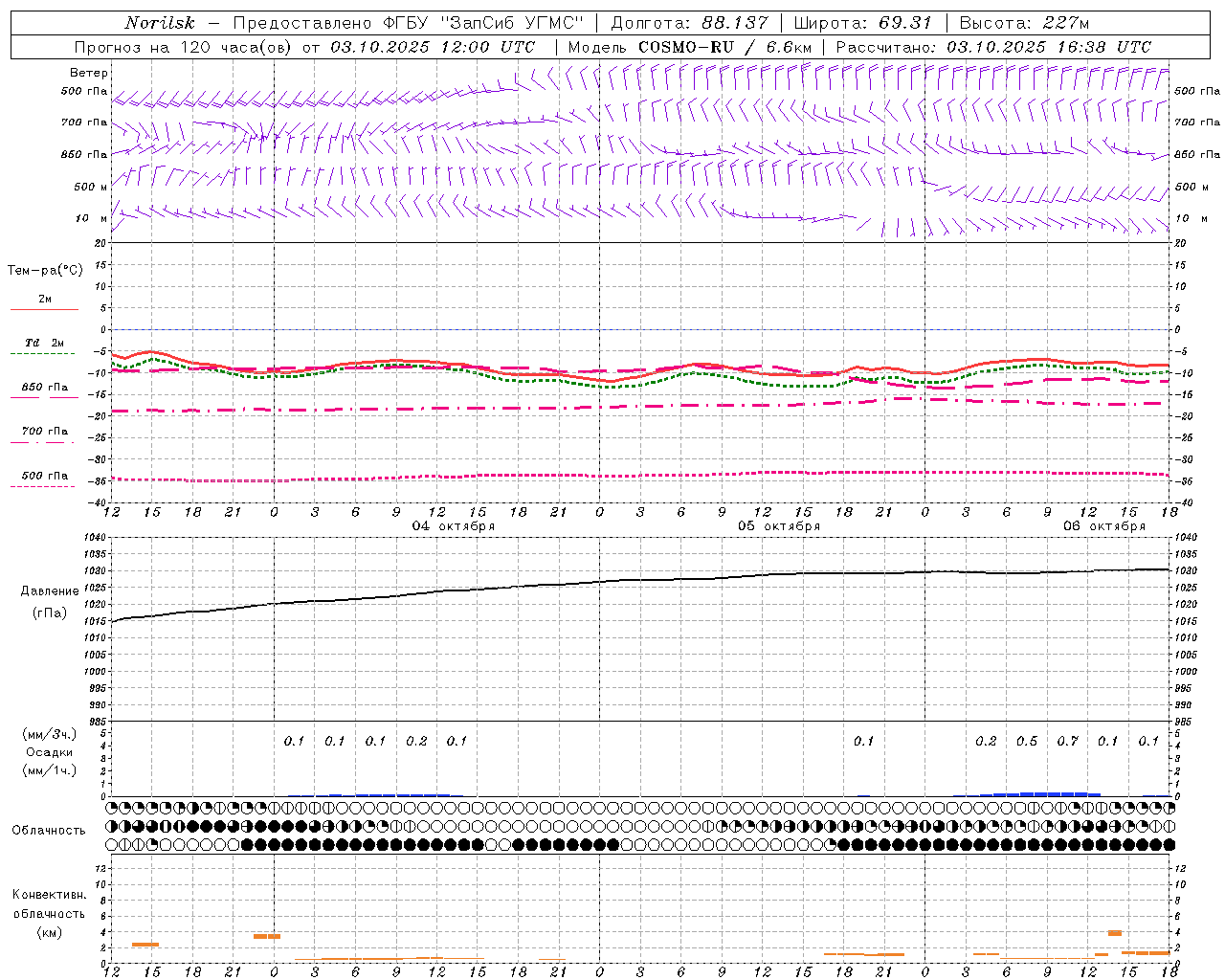The width and height of the screenshot is (1225, 980).
Task: Click the "0.7" precipitation amount value
Action: pos(1068,742)
